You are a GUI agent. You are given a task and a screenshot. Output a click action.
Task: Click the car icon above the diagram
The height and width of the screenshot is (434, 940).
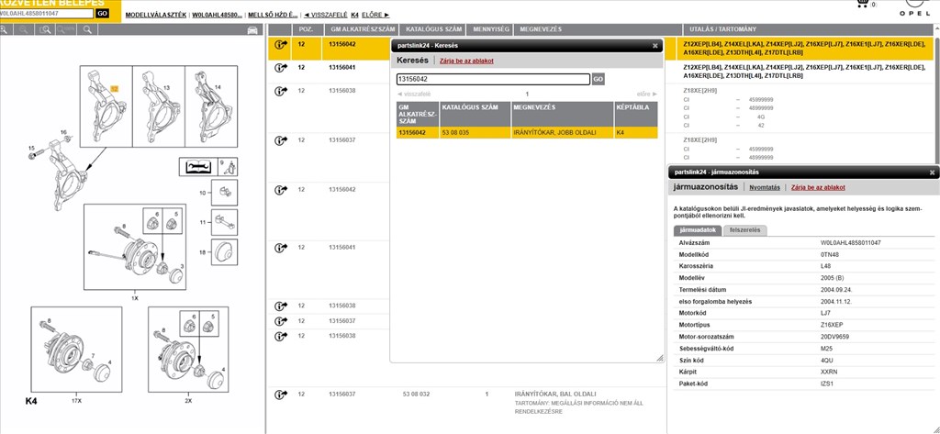coord(252,30)
